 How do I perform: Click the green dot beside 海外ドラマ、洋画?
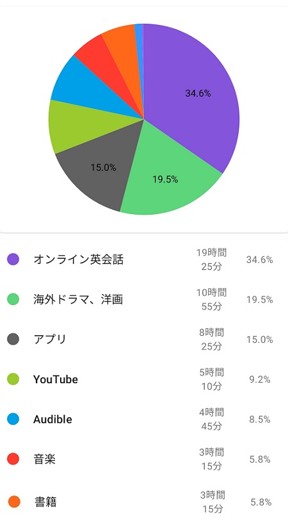point(13,299)
